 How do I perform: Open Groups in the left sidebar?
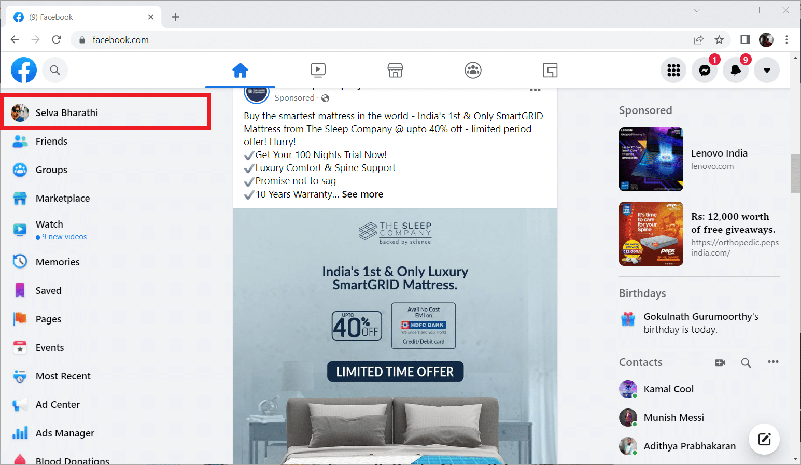coord(51,170)
